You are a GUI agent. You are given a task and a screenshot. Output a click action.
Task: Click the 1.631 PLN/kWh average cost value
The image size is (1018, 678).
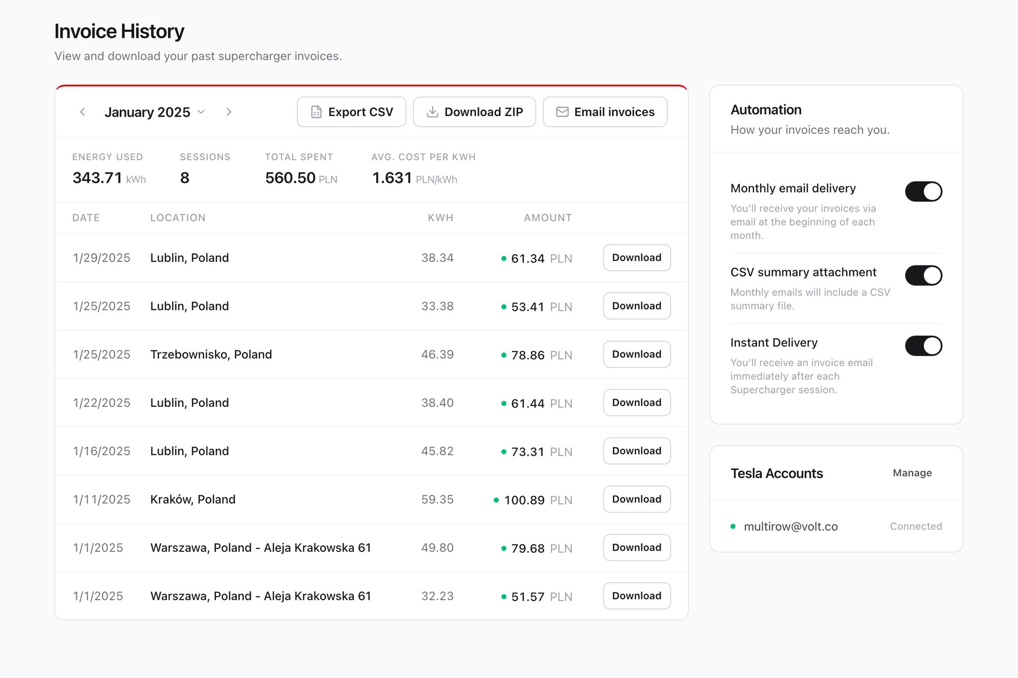point(414,178)
